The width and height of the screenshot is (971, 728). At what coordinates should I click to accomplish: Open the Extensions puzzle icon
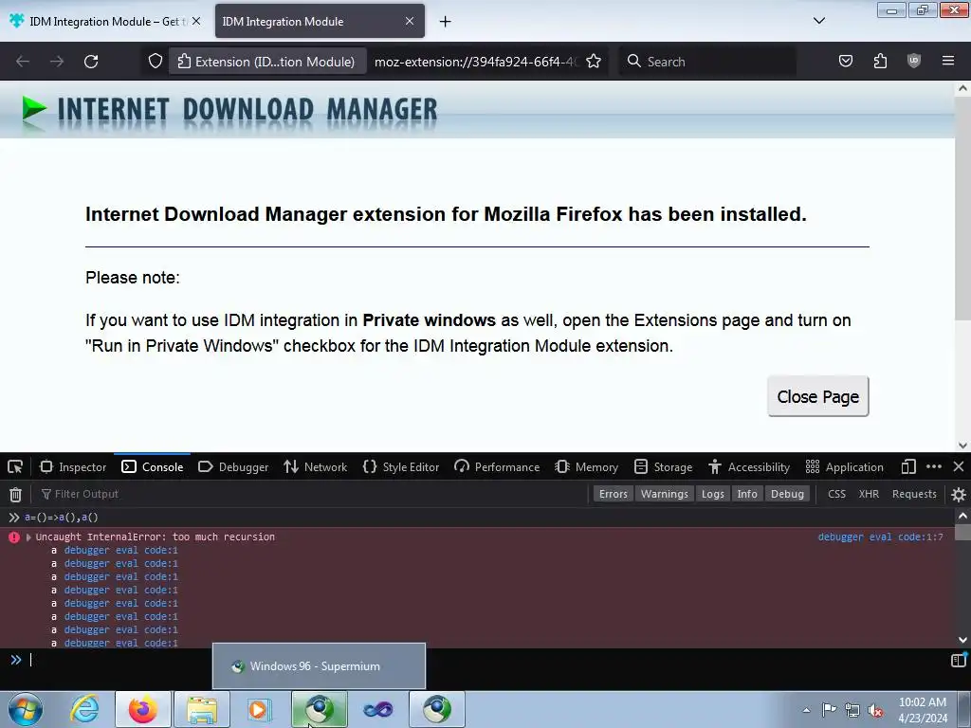click(x=880, y=62)
